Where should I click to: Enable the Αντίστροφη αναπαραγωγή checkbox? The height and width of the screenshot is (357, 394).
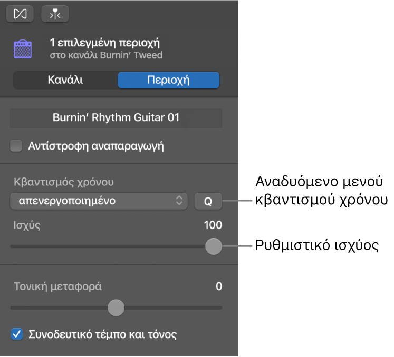point(16,146)
